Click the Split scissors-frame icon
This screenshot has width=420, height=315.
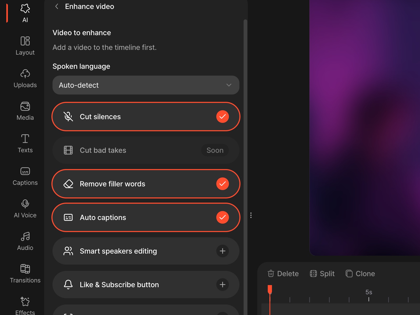click(x=313, y=274)
